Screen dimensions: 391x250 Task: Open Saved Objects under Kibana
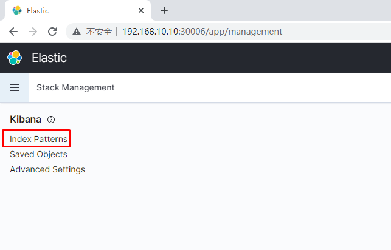coord(39,154)
